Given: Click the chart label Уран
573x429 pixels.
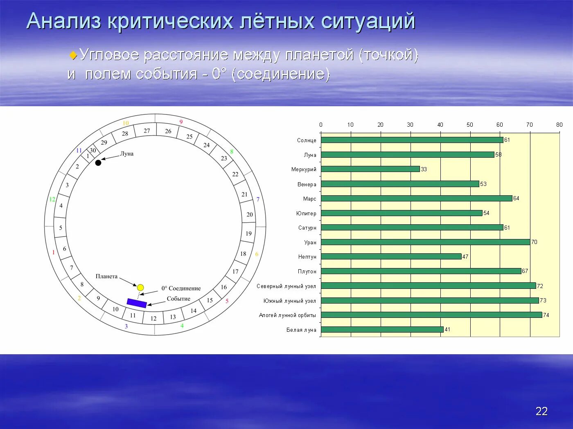Looking at the screenshot, I should tap(310, 242).
